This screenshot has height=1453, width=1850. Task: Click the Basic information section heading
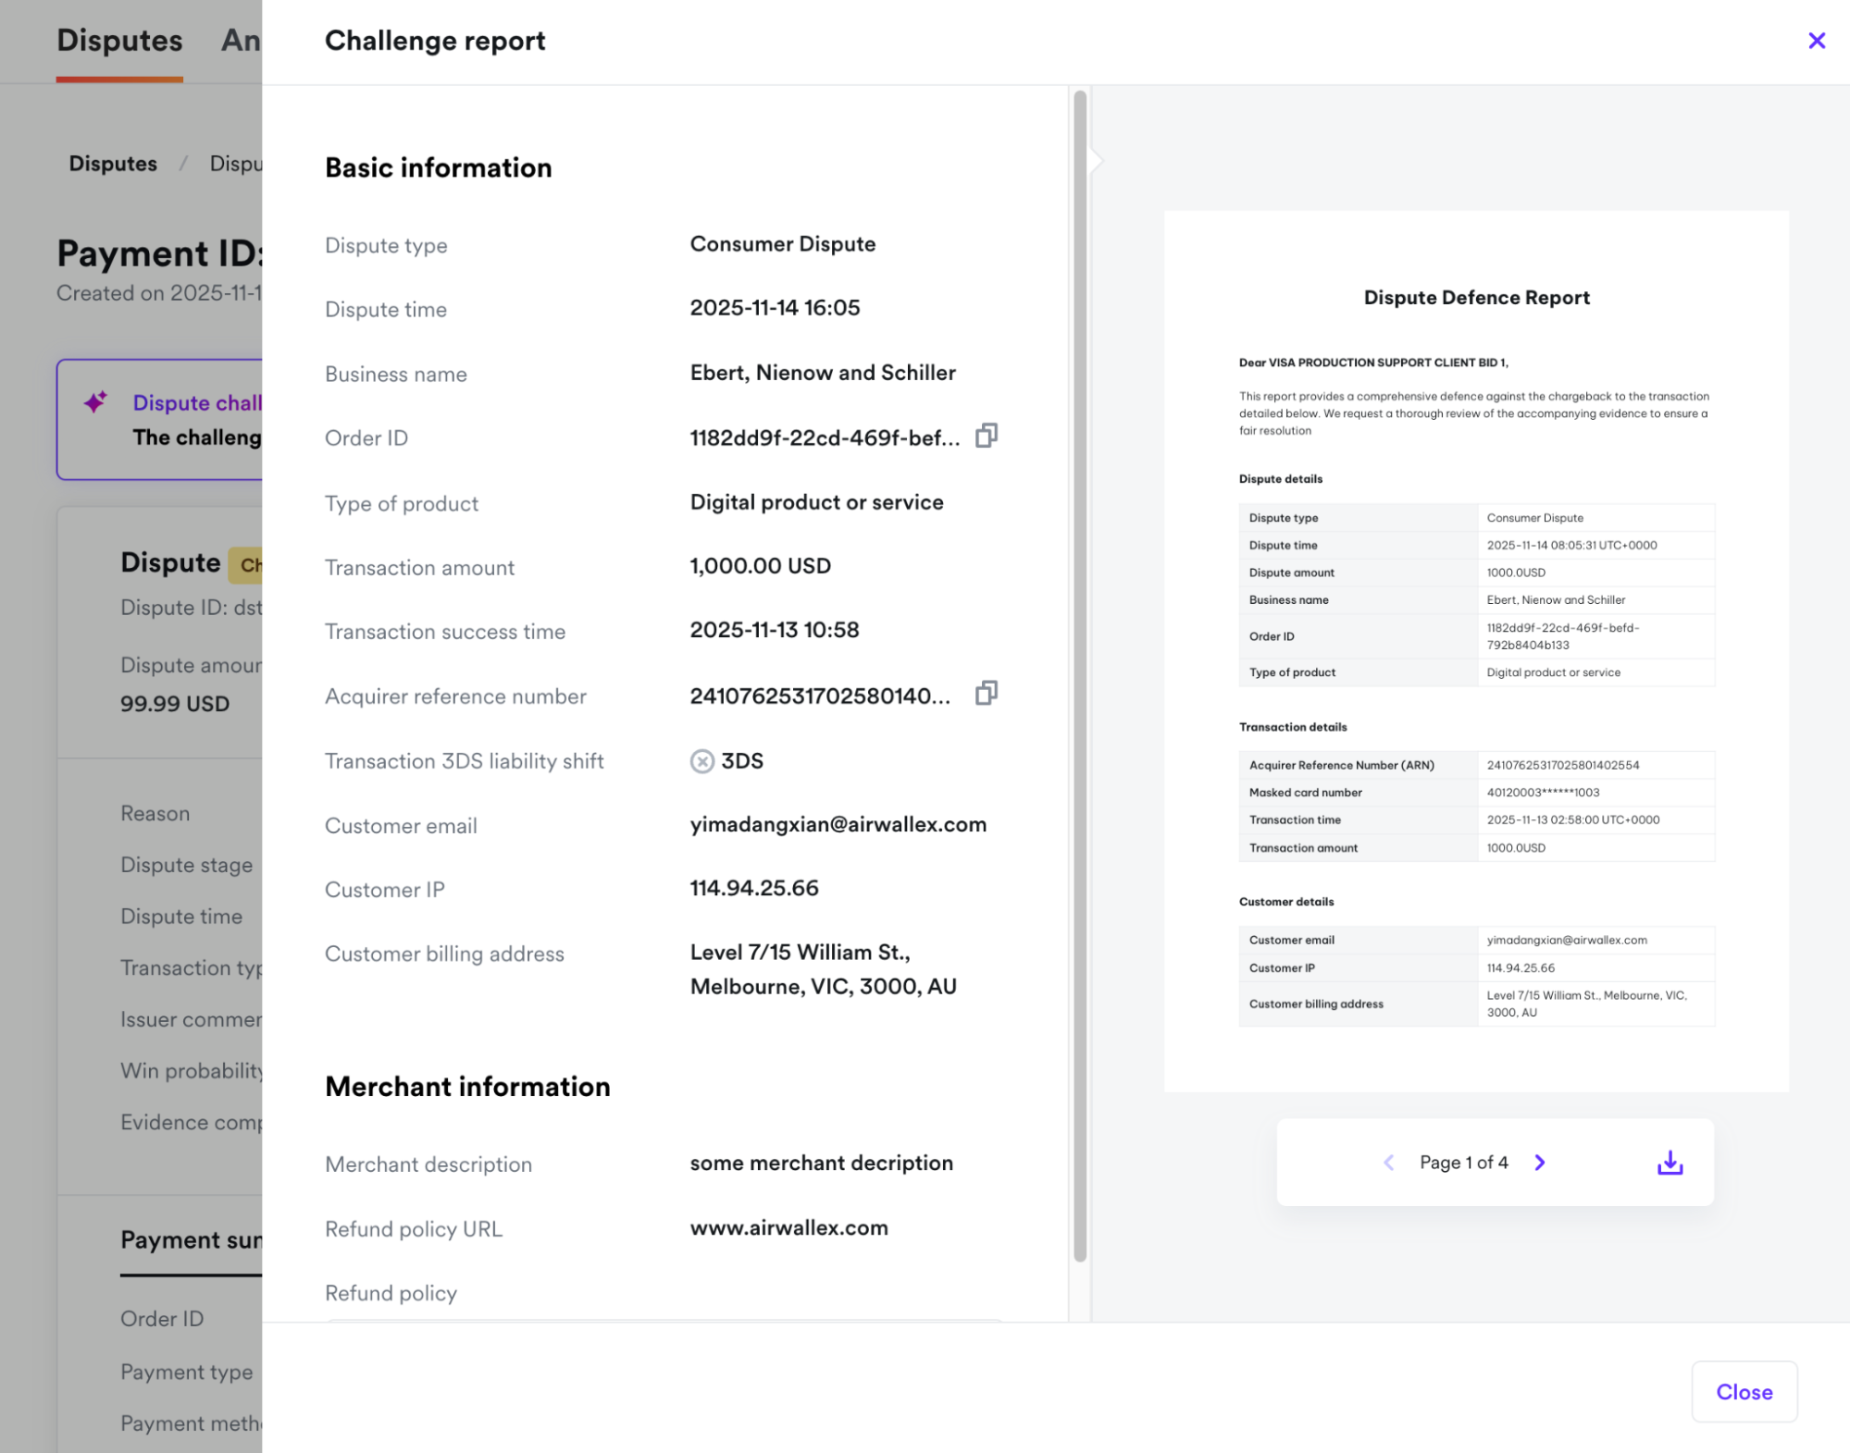[438, 167]
